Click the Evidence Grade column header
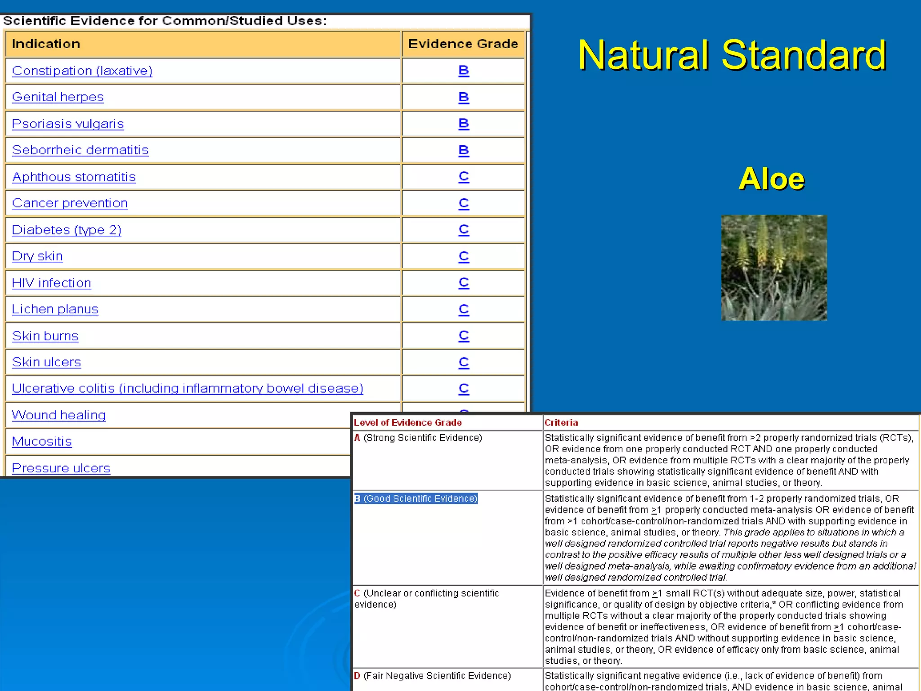 463,44
